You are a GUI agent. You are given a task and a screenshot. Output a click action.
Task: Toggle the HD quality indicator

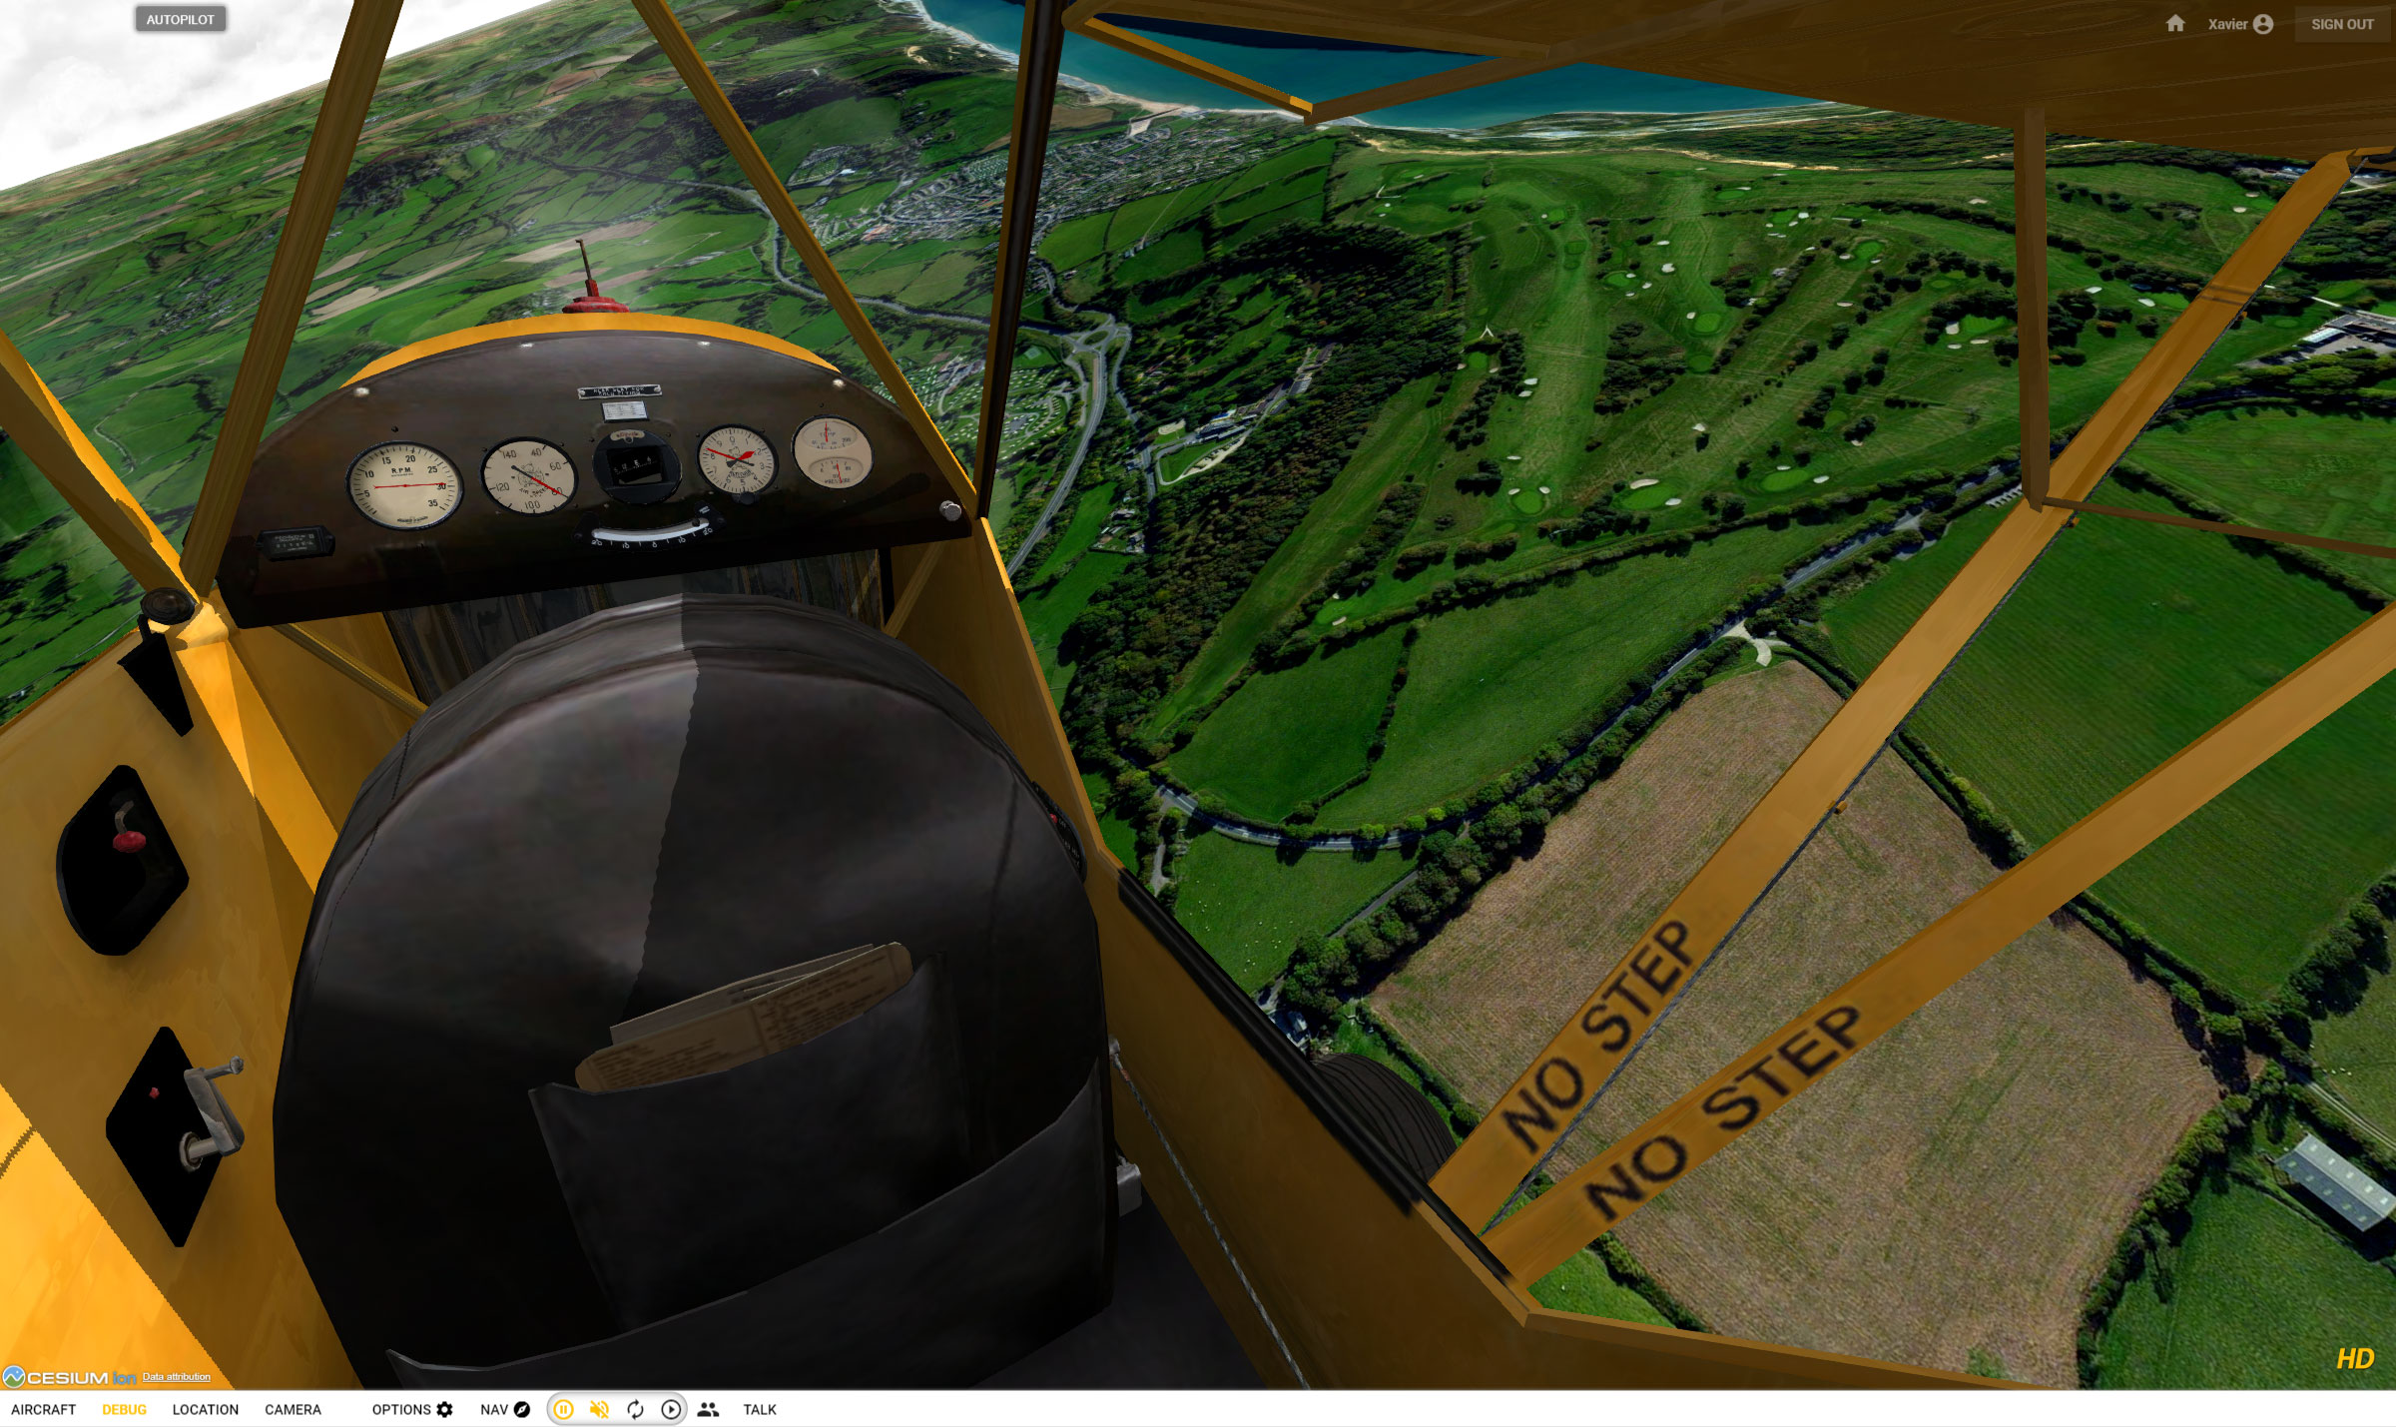point(2354,1358)
